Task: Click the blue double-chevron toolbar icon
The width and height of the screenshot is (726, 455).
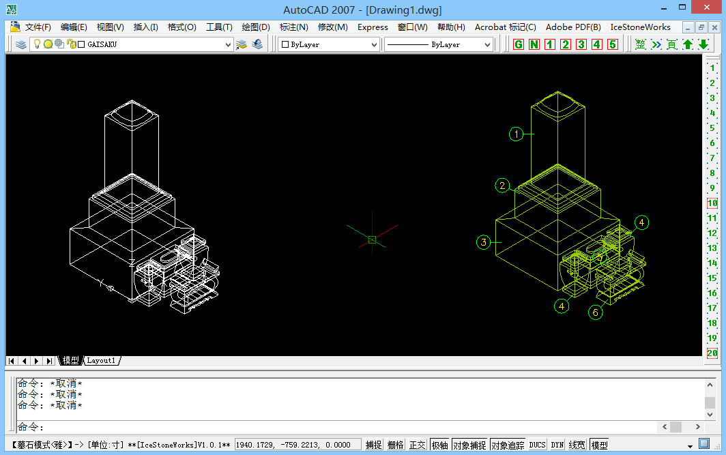Action: click(656, 44)
